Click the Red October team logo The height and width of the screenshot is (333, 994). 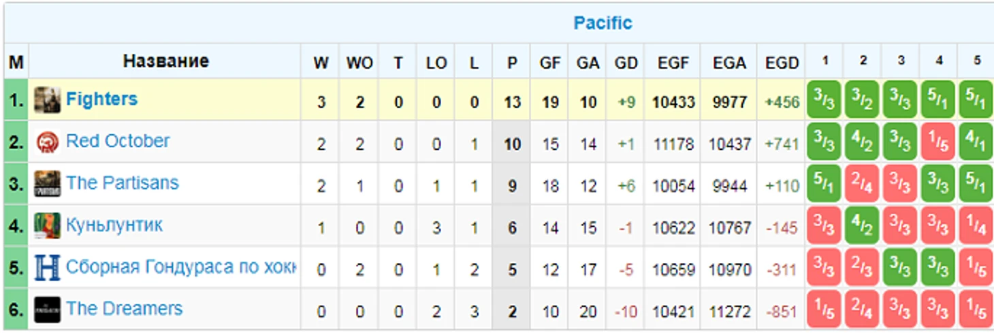click(47, 142)
